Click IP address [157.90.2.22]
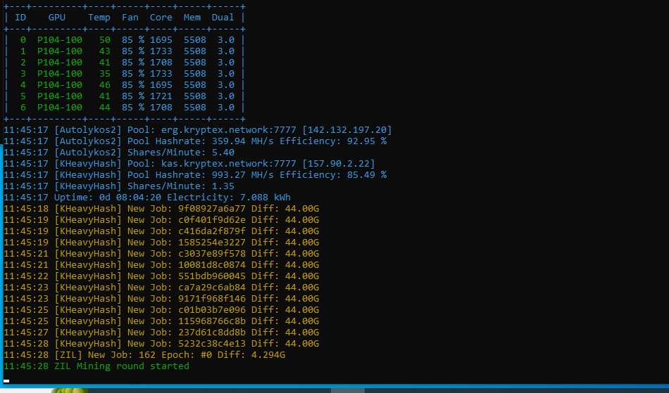 (x=338, y=164)
